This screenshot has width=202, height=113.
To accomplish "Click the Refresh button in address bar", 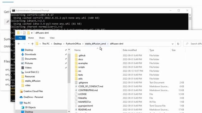I will click(178, 44).
